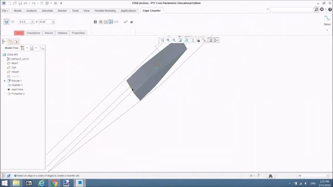Click Zoom Out icon in graphics toolbar

pyautogui.click(x=174, y=40)
